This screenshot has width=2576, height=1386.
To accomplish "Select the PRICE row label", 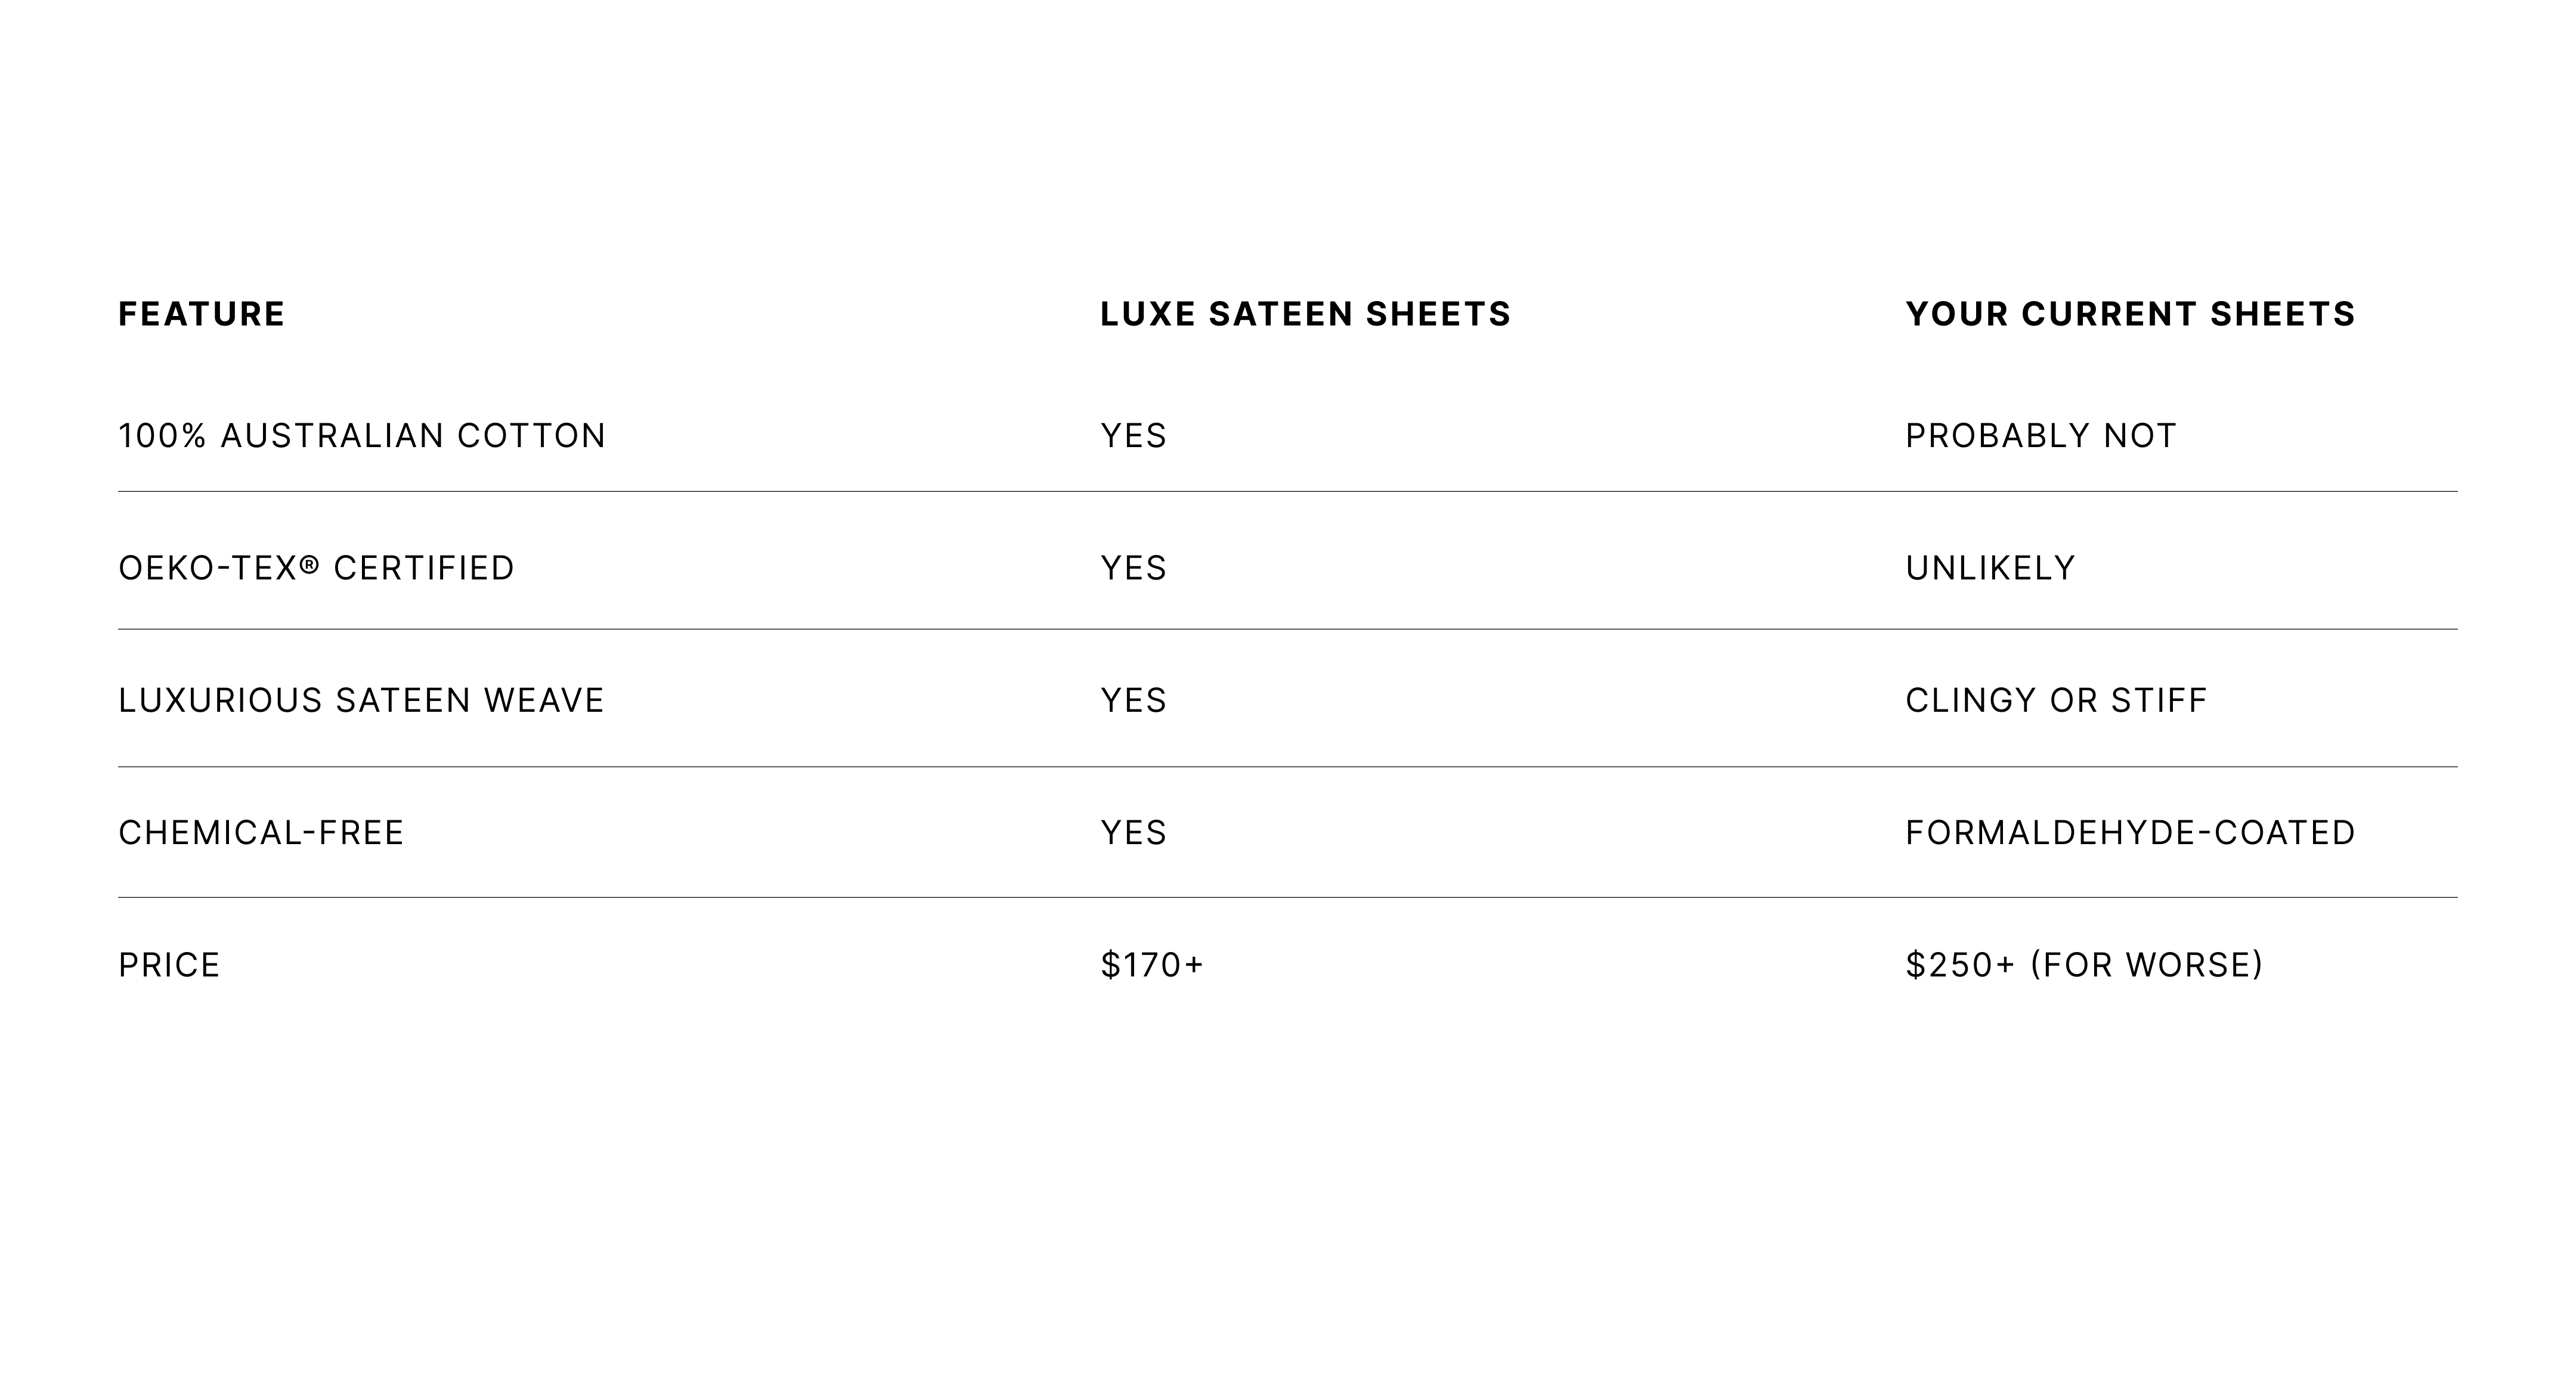I will (169, 965).
